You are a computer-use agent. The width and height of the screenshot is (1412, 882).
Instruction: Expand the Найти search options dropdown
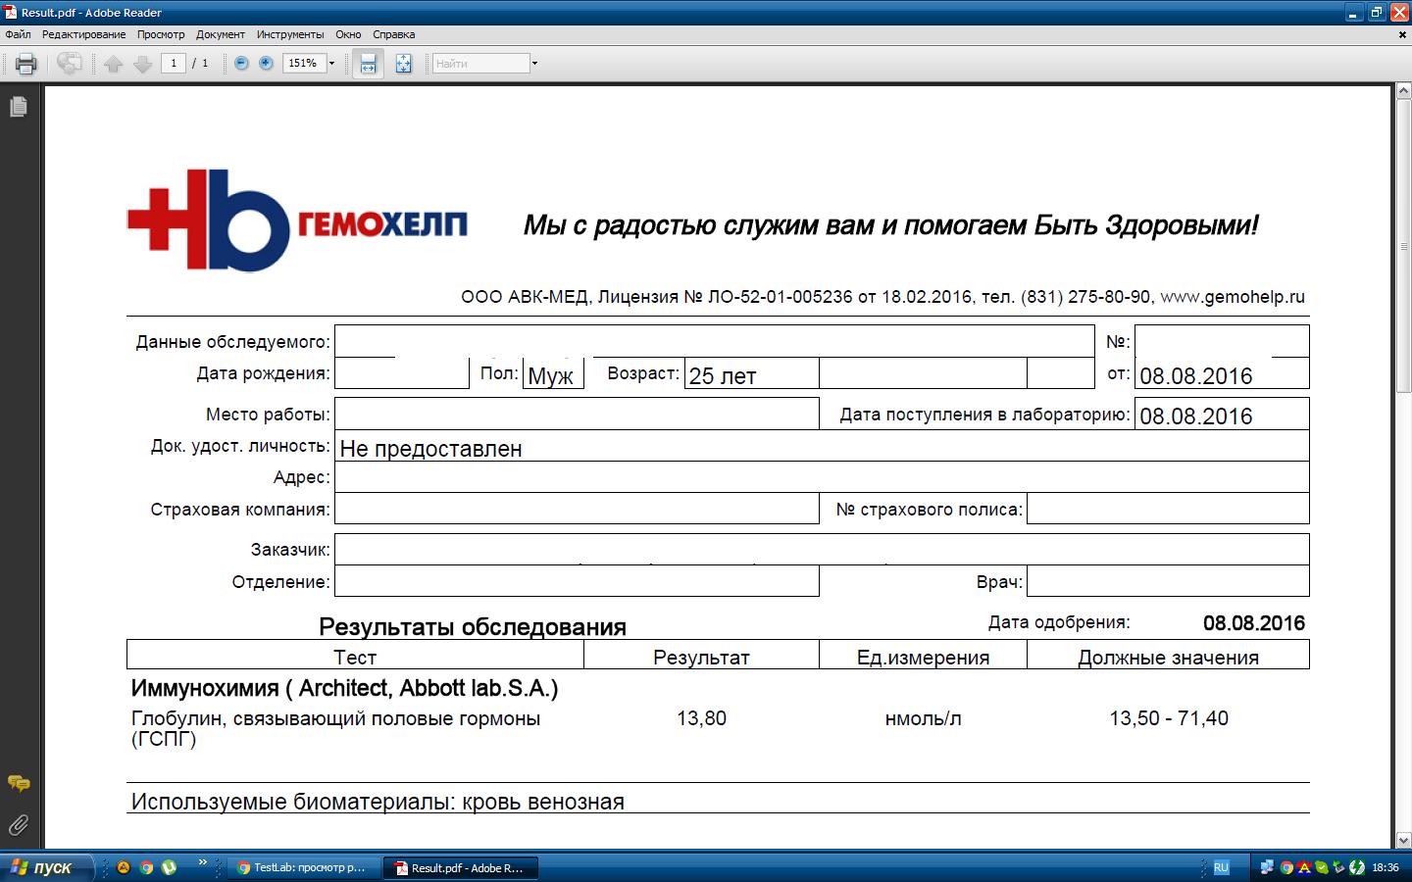(x=534, y=64)
